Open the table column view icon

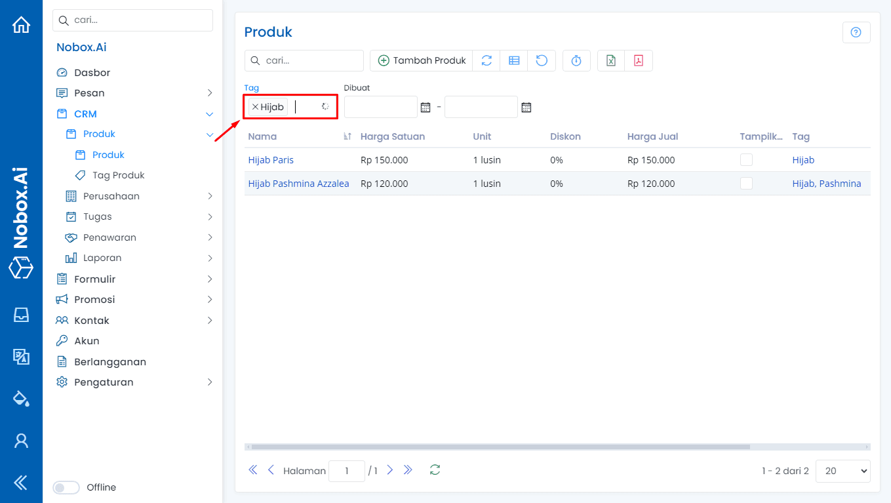tap(514, 60)
